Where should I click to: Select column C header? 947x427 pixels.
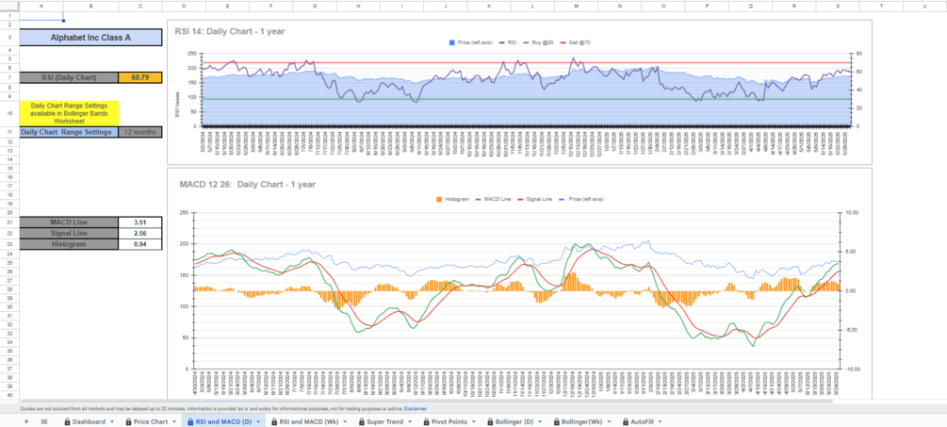click(140, 6)
